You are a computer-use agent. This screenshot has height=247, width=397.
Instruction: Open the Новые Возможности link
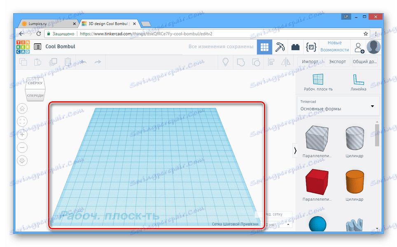pyautogui.click(x=334, y=46)
